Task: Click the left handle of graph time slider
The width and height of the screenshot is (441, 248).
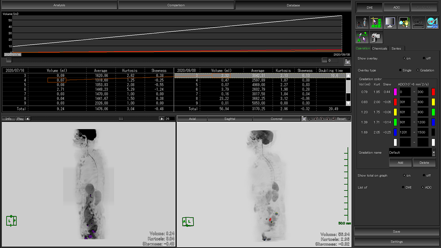Action: (9, 60)
